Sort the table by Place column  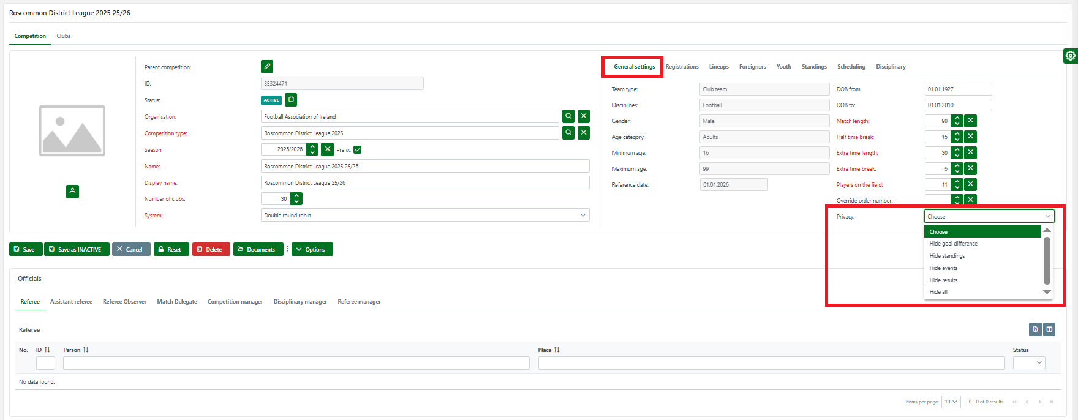coord(557,350)
